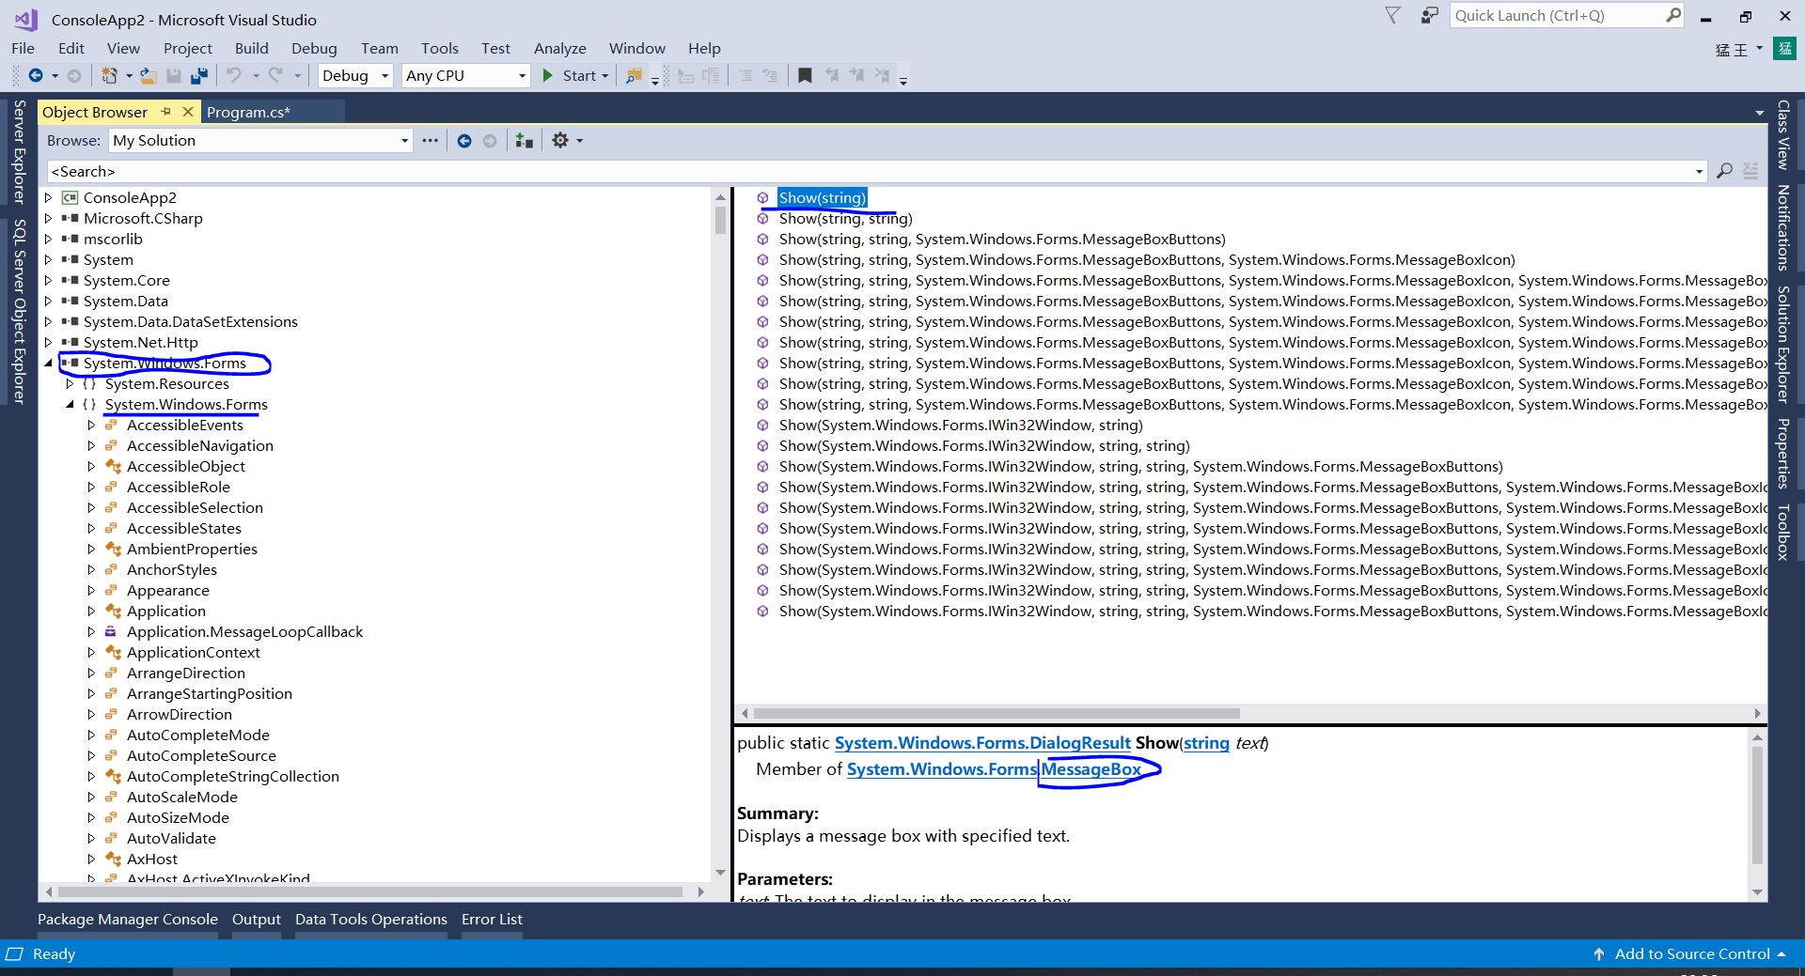The image size is (1805, 976).
Task: Open the Start button dropdown arrow
Action: [x=604, y=76]
